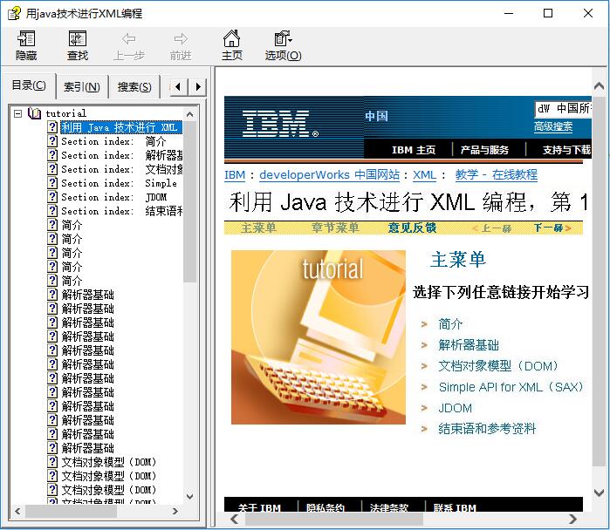Click the Find (查找) toolbar icon

pyautogui.click(x=78, y=39)
